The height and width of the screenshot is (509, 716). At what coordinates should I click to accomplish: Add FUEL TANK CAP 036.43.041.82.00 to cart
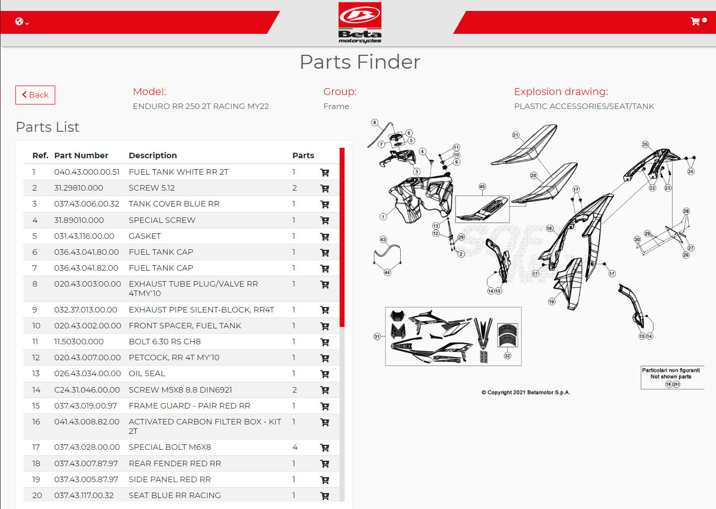[325, 269]
